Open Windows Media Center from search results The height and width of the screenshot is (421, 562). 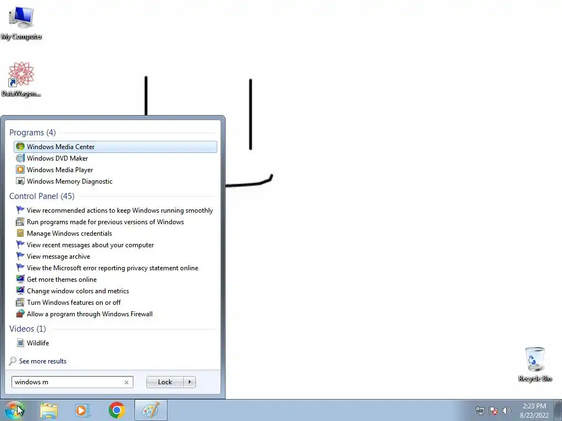[115, 147]
